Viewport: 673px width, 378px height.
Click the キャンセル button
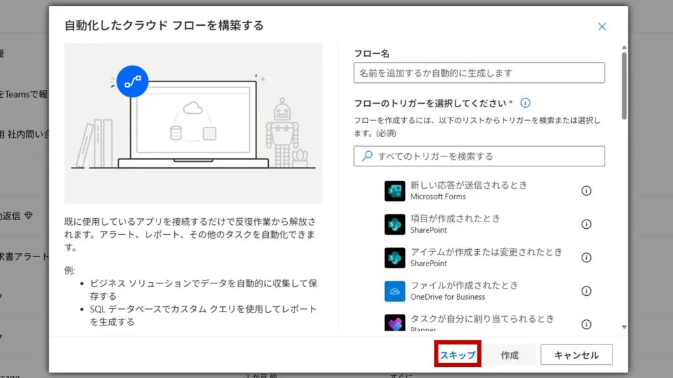pos(576,355)
